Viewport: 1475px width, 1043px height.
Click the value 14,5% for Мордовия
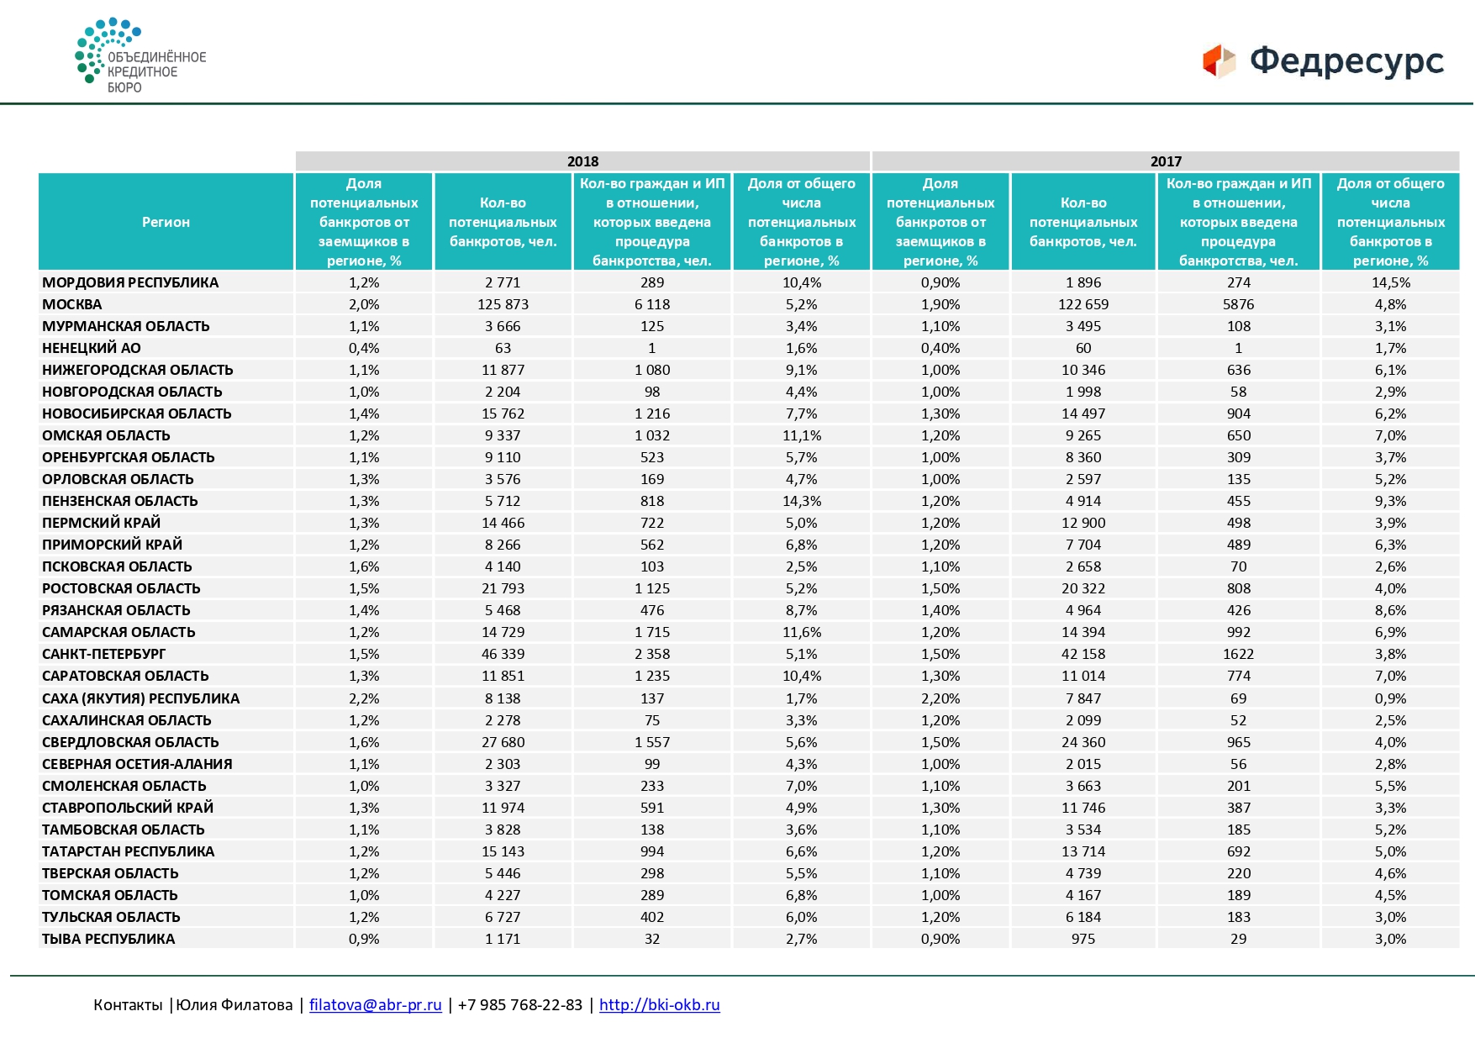pyautogui.click(x=1391, y=282)
